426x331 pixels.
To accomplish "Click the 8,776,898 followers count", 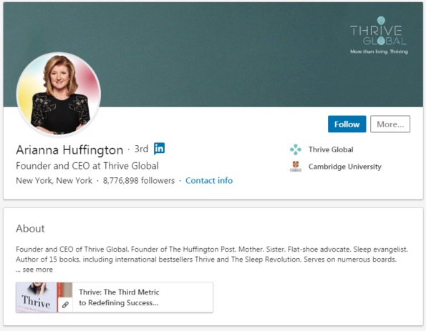I will click(x=139, y=180).
